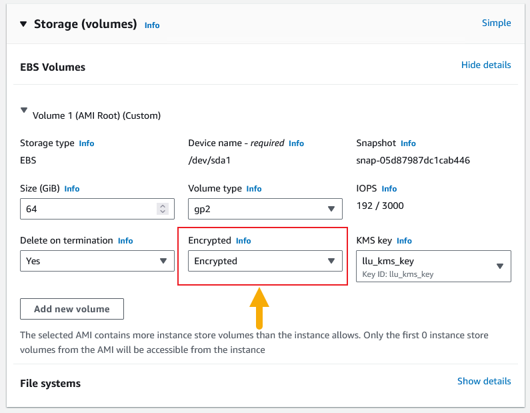530x413 pixels.
Task: Open Info link beside Volume type
Action: (254, 189)
